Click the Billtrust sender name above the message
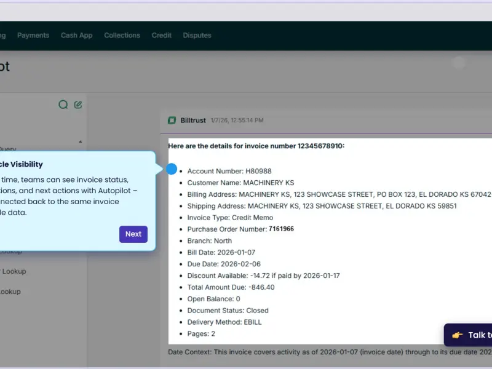Viewport: 492px width, 369px height. click(x=193, y=121)
